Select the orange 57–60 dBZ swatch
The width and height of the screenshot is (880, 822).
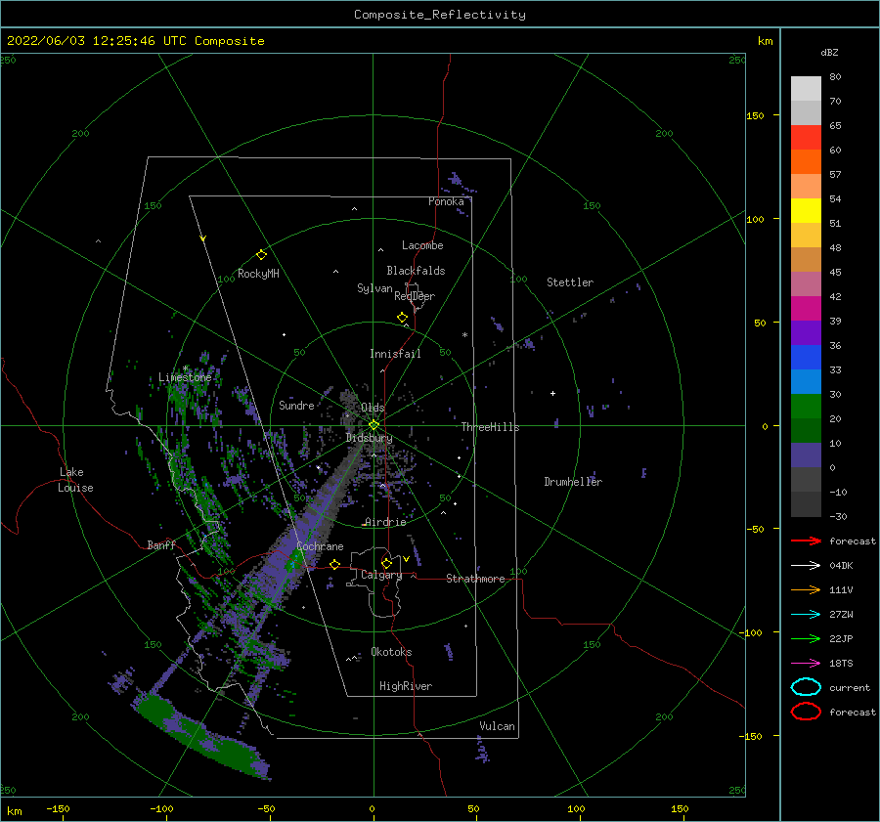[806, 162]
